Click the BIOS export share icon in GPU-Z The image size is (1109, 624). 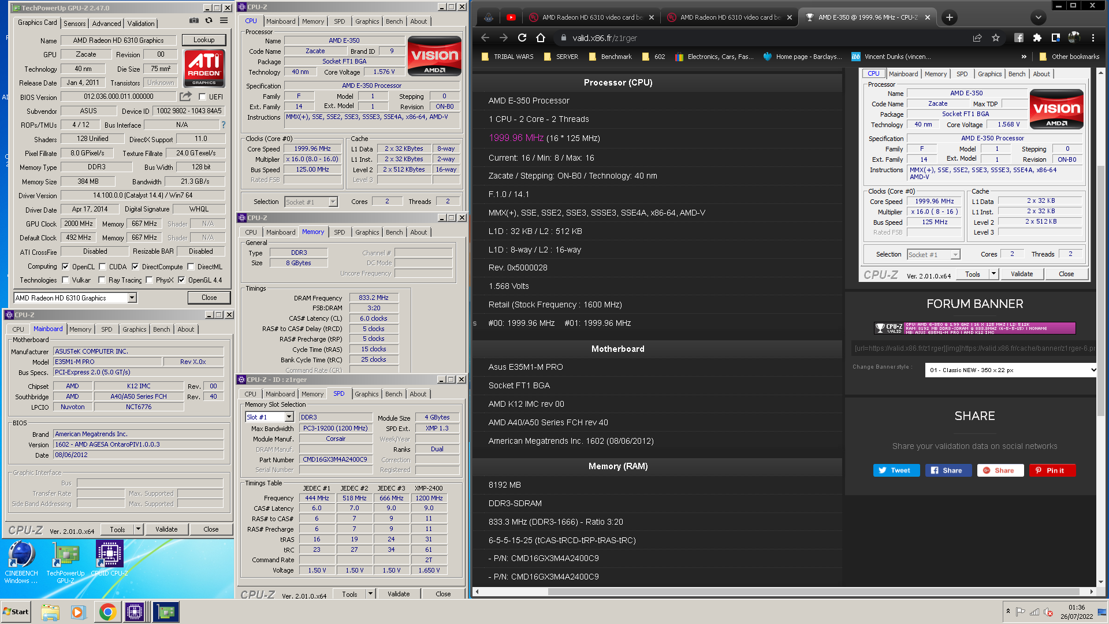pos(185,96)
